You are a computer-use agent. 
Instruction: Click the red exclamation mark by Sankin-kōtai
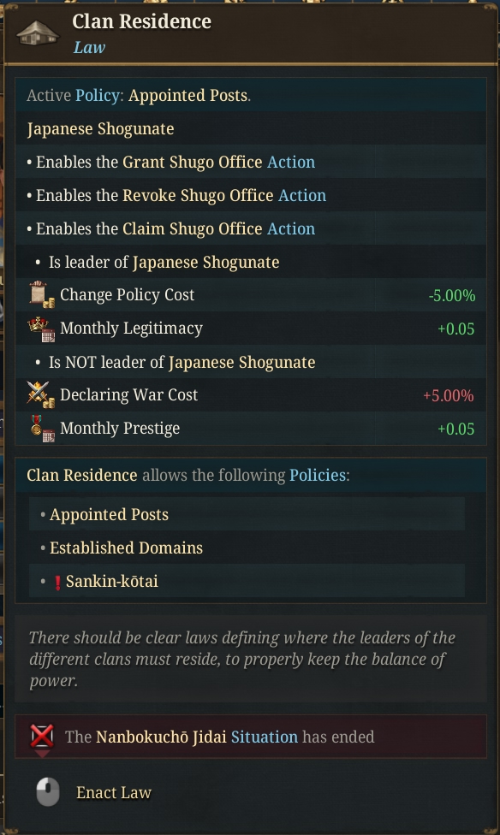point(57,583)
